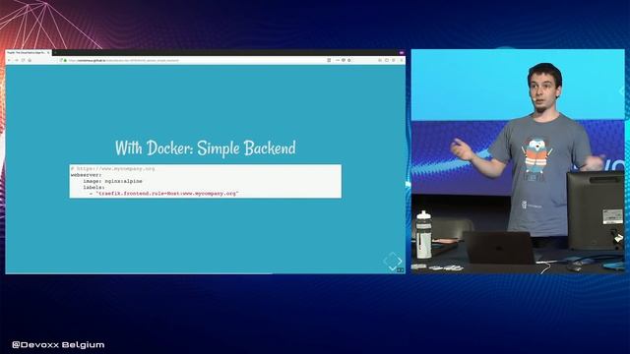Close the Traefik presentation tab
The height and width of the screenshot is (354, 630).
pyautogui.click(x=48, y=52)
